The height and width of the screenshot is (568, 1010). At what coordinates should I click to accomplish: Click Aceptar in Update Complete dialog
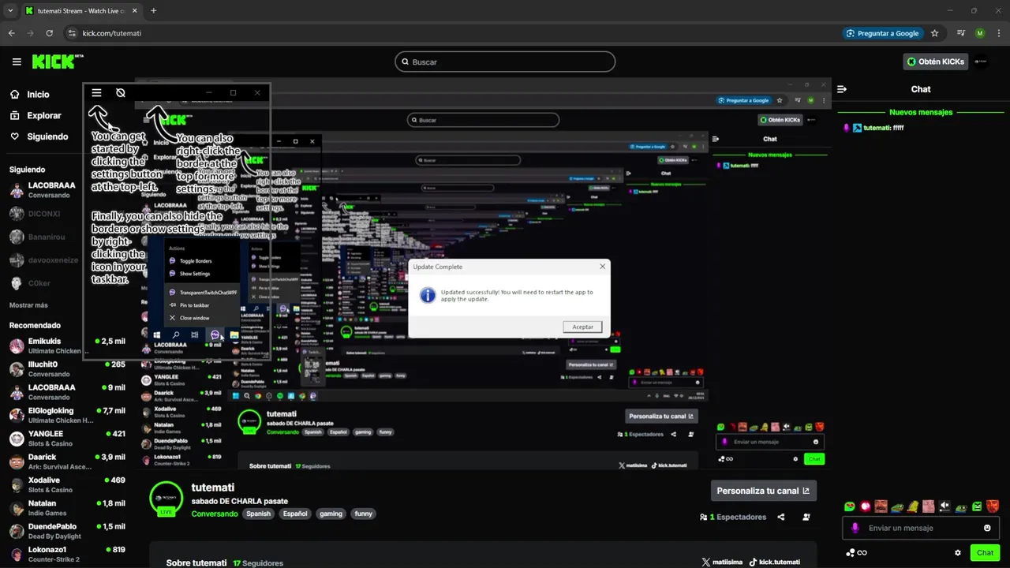[x=582, y=327]
